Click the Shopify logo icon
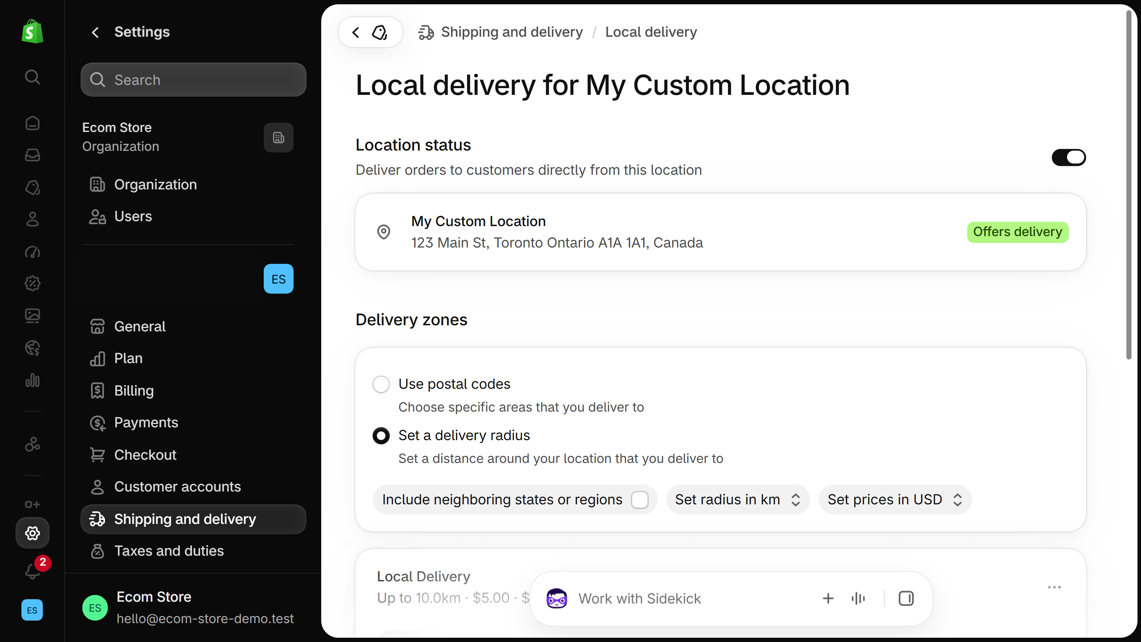This screenshot has height=642, width=1141. 32,31
